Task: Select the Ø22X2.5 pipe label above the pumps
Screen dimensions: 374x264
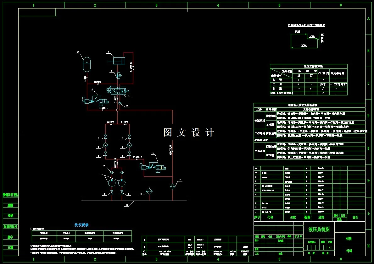Action: (x=116, y=163)
